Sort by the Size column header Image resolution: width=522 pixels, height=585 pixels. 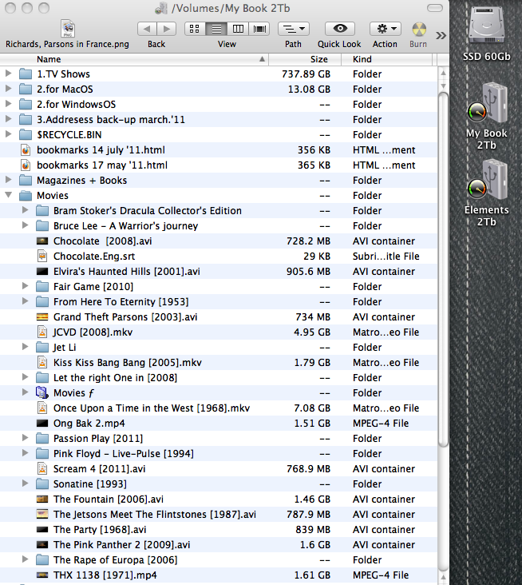[x=305, y=59]
